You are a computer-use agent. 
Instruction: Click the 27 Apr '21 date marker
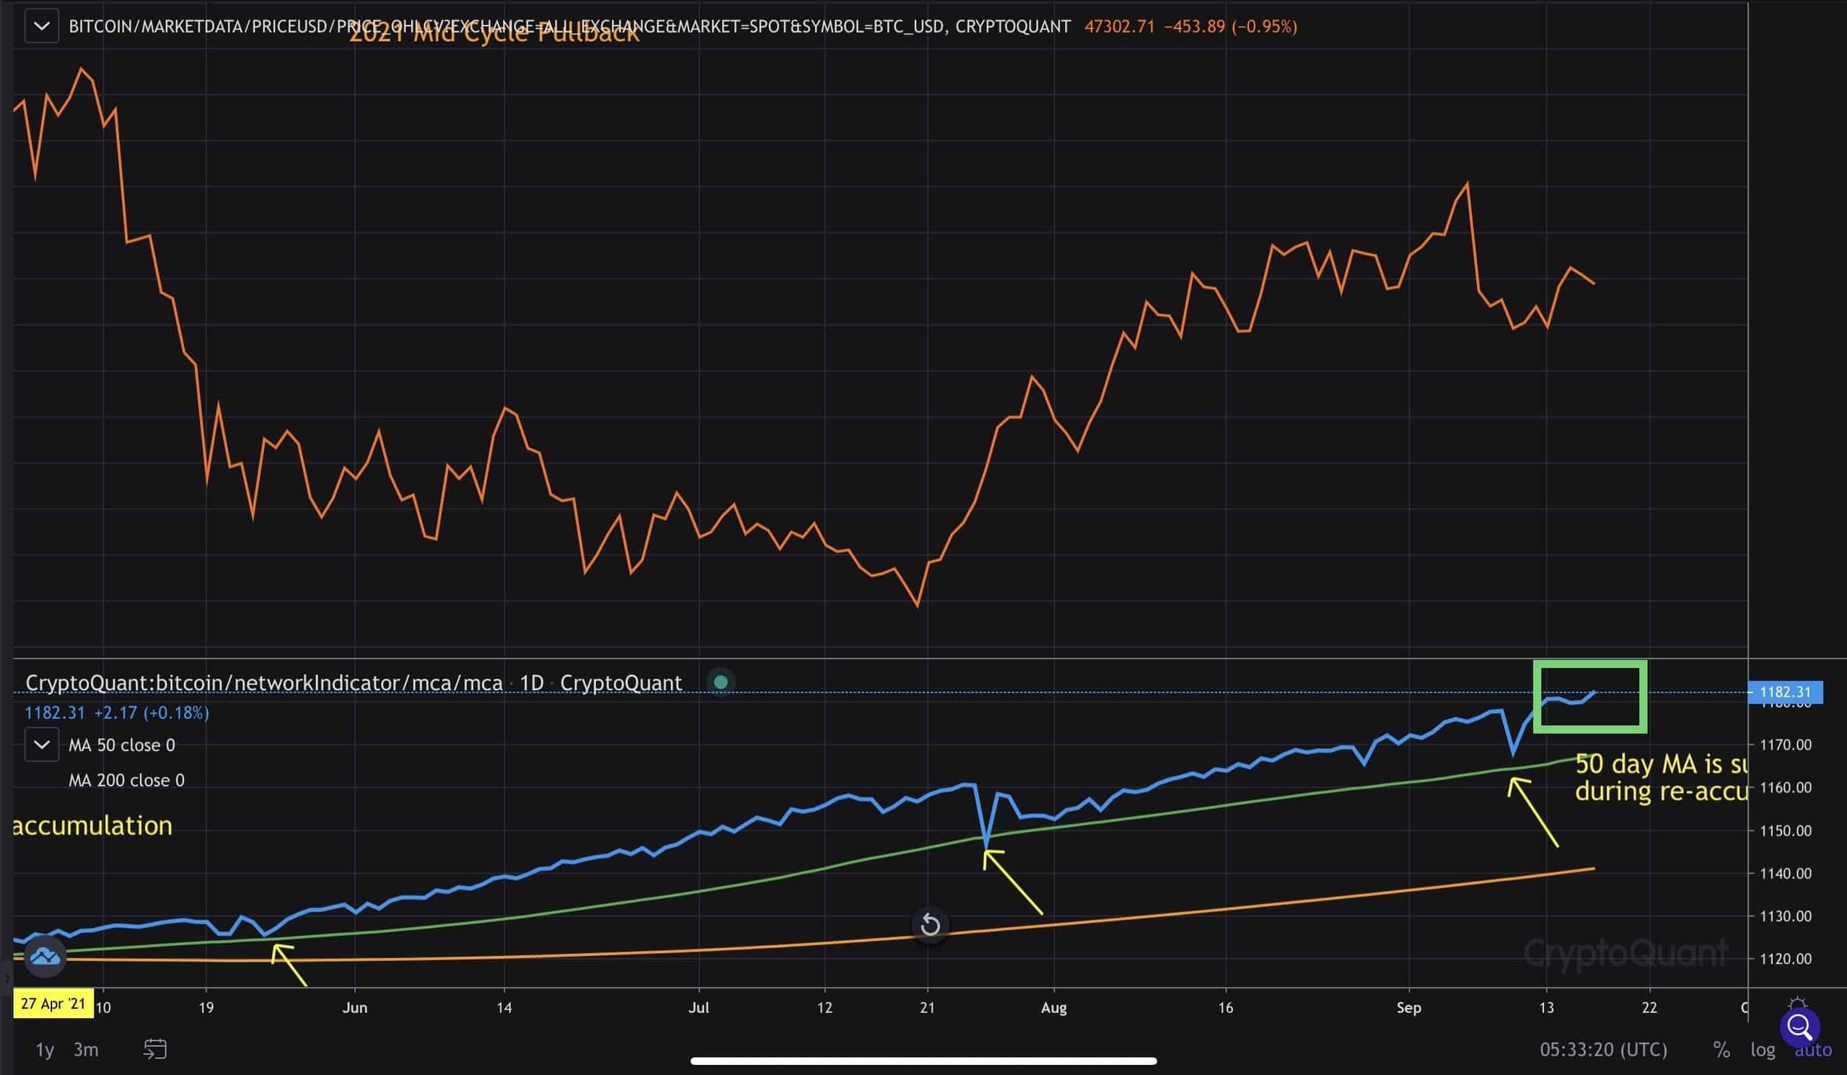[53, 1004]
